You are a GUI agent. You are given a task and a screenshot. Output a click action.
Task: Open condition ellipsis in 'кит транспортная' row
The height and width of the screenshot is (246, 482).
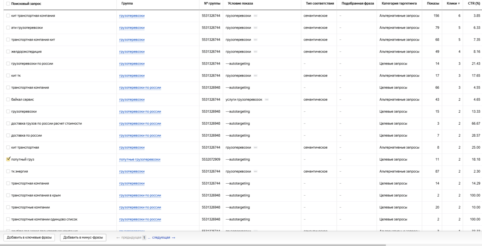(x=255, y=147)
